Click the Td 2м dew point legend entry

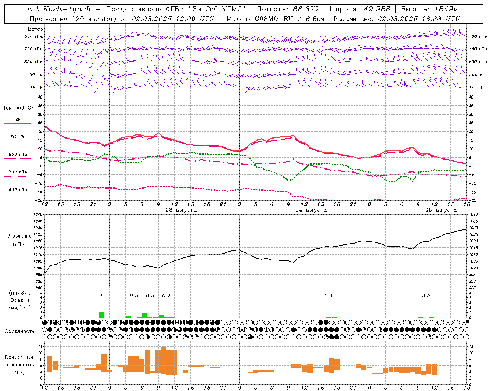click(18, 137)
